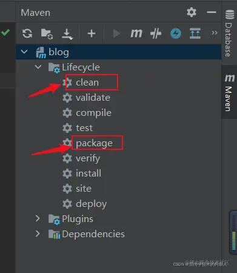Select the Lifecycle folder label
Image resolution: width=237 pixels, height=273 pixels.
click(81, 67)
